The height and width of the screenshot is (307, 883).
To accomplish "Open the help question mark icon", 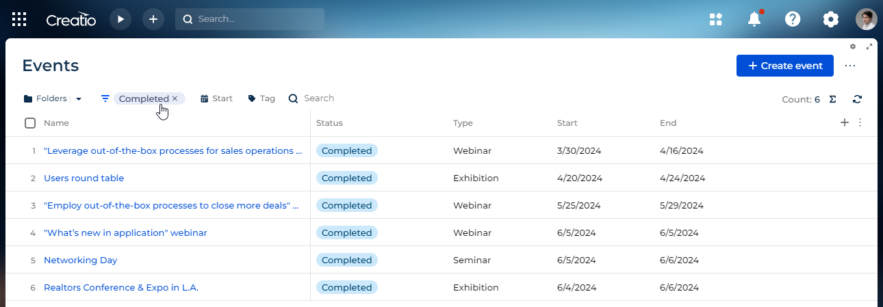I will click(793, 19).
